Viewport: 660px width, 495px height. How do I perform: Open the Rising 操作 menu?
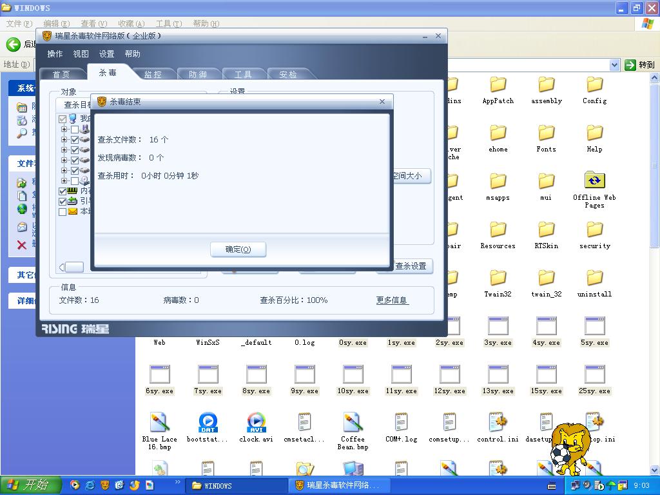coord(55,54)
